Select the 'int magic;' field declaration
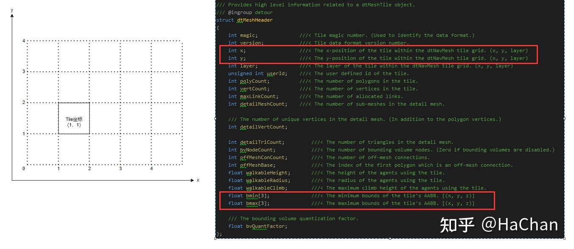Viewport: 574px width, 249px height. coord(243,35)
